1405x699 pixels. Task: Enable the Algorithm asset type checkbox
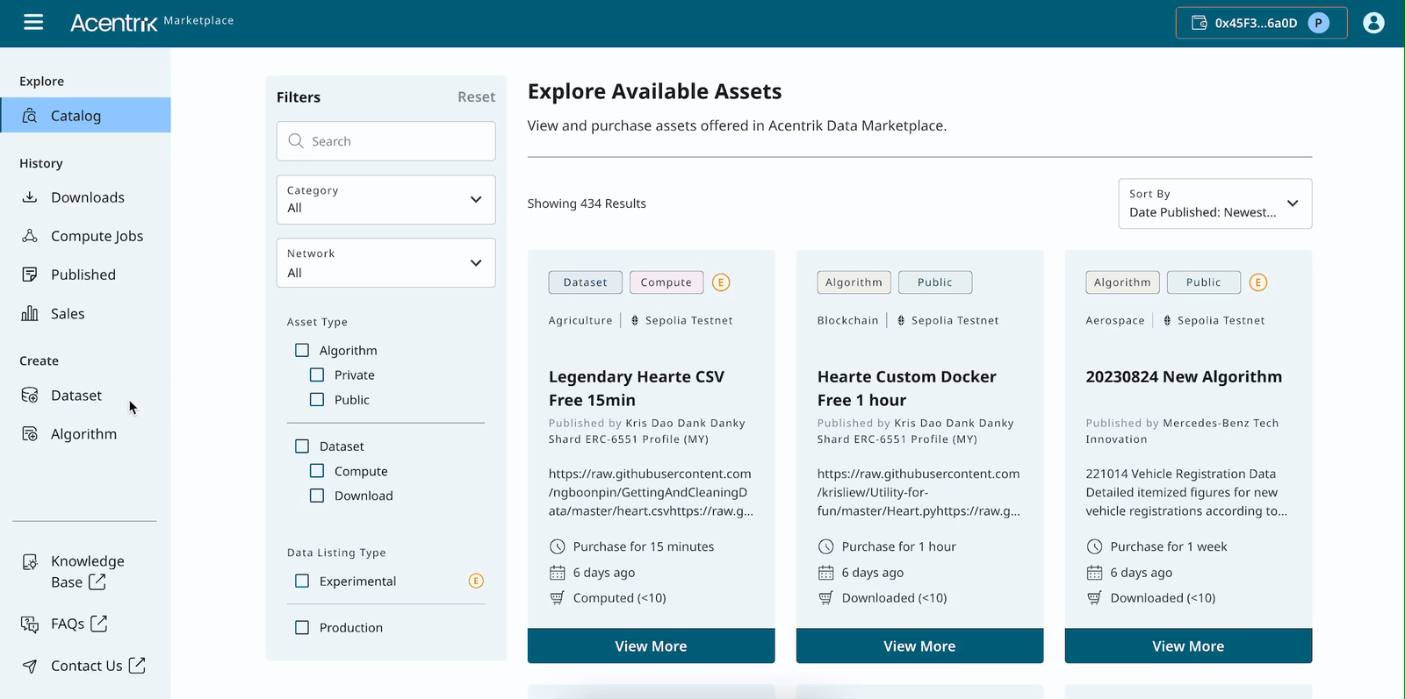[302, 350]
